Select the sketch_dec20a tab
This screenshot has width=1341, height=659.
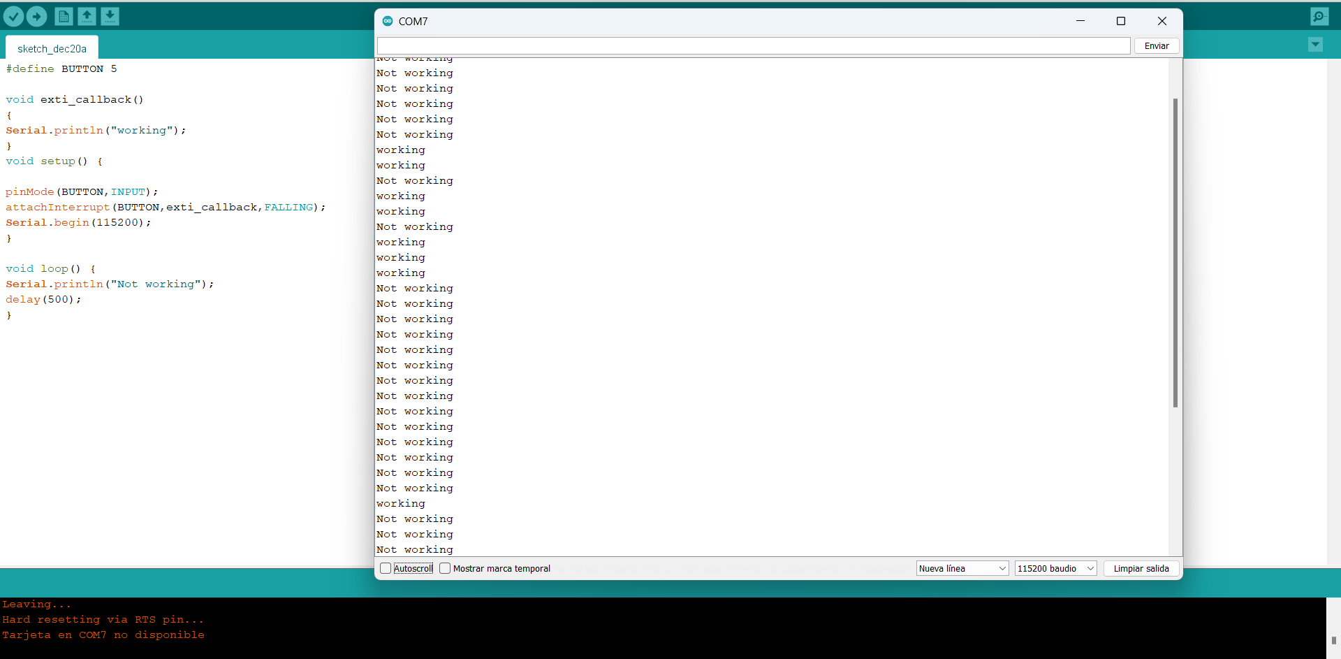click(51, 48)
